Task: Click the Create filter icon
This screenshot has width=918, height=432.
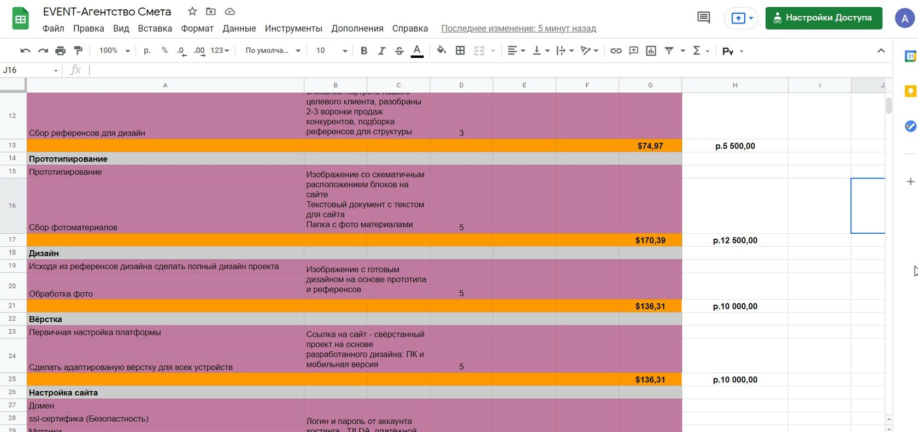Action: click(x=669, y=51)
